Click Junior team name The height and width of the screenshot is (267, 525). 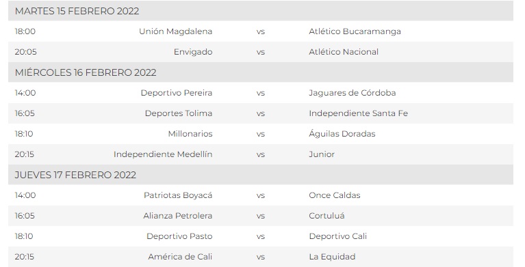[322, 154]
